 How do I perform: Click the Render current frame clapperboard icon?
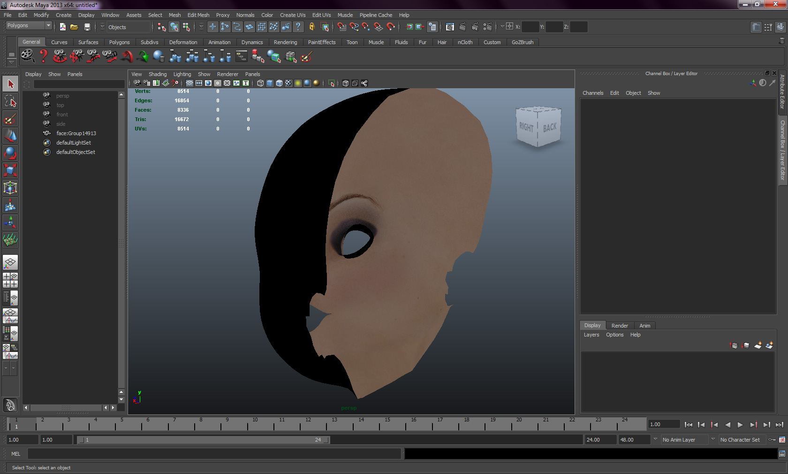[x=462, y=27]
